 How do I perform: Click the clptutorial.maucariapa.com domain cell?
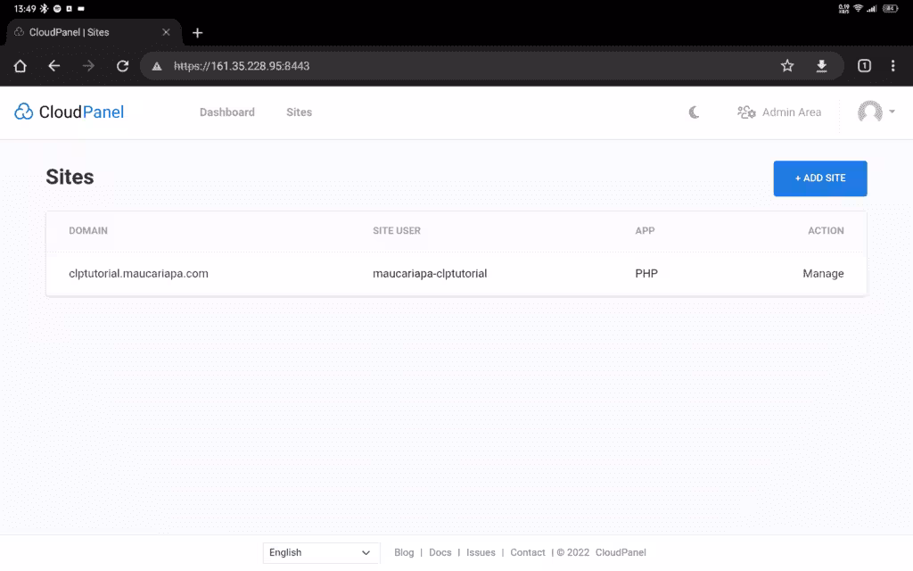coord(138,273)
